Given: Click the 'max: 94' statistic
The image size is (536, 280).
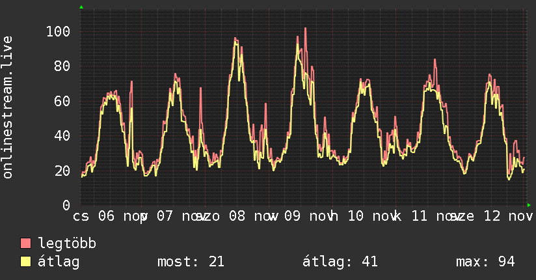Looking at the screenshot, I should coord(485,262).
